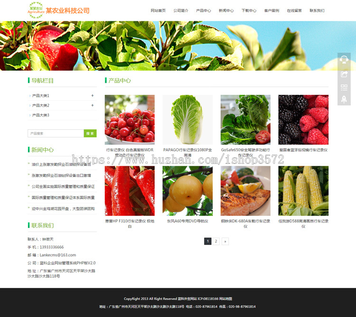Open the raspberries and blackberries image
The image size is (356, 317).
coord(303,119)
